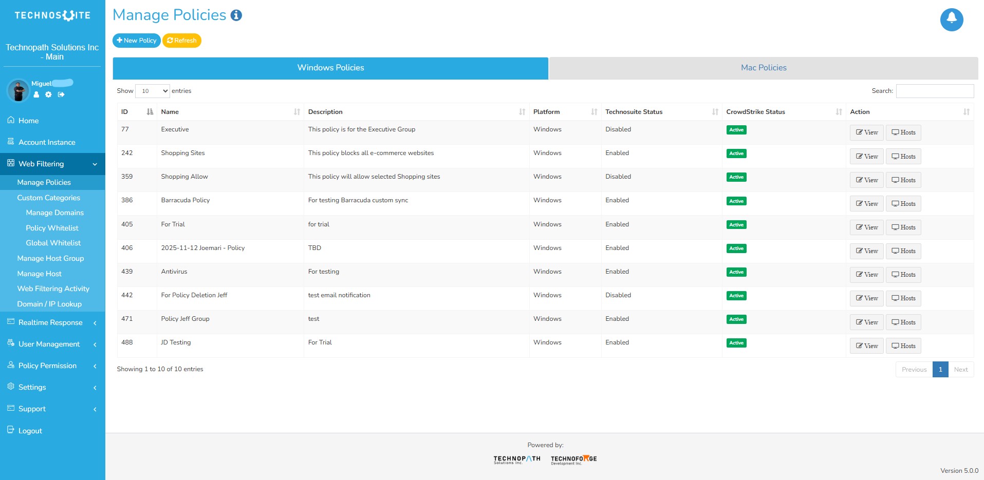Click the Technoforge footer logo
The image size is (984, 480).
point(574,459)
